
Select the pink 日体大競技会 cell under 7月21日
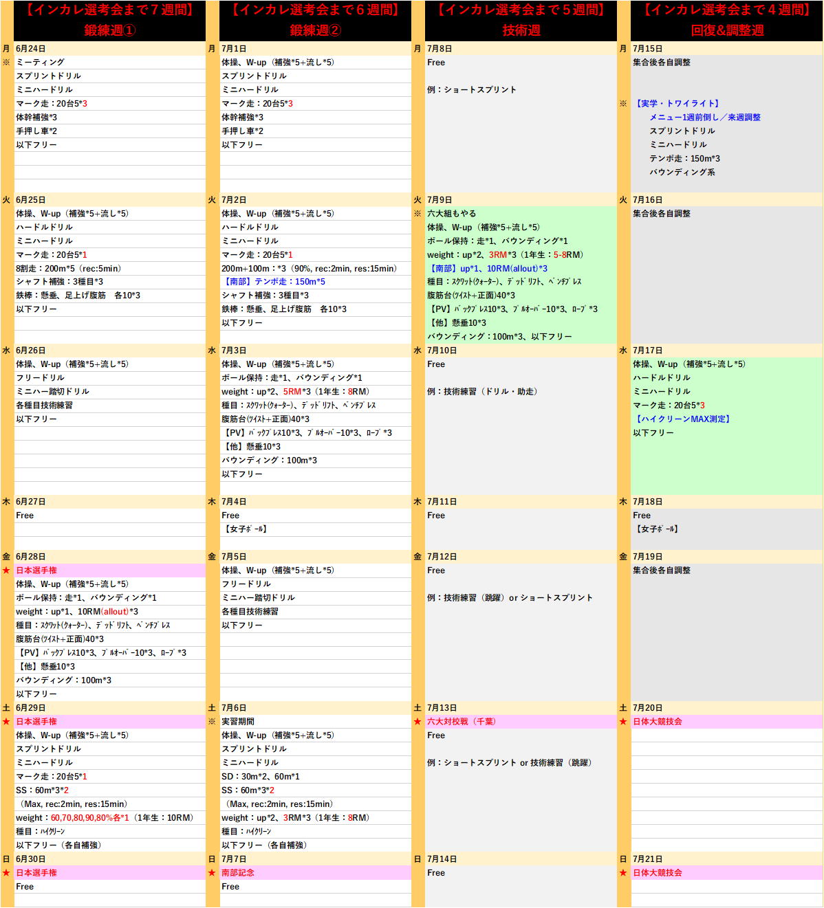pyautogui.click(x=726, y=873)
